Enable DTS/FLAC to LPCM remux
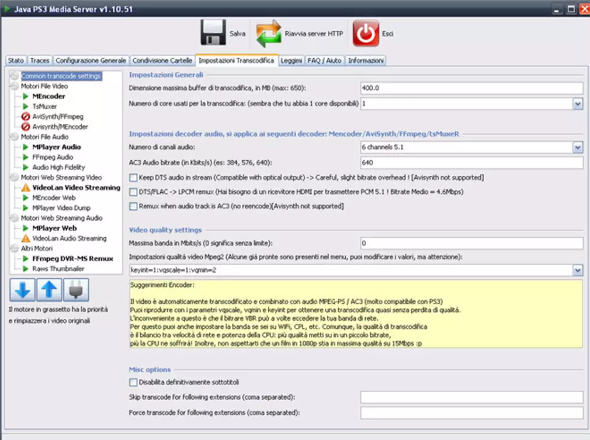This screenshot has width=590, height=440. [133, 192]
